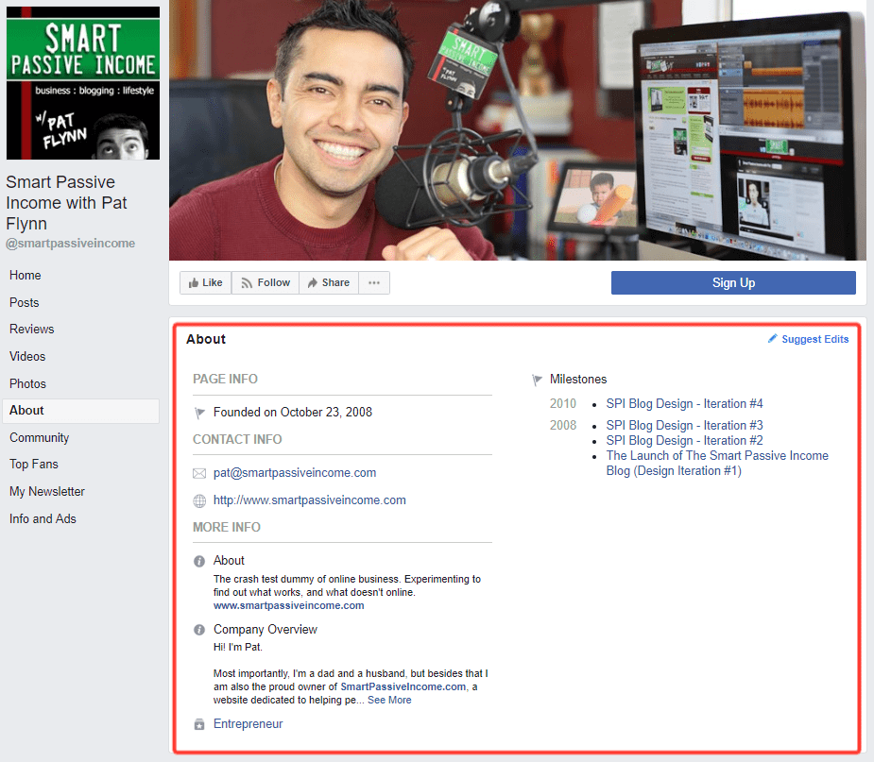The image size is (874, 762).
Task: Click the Smart Passive Income profile picture
Action: tap(83, 83)
